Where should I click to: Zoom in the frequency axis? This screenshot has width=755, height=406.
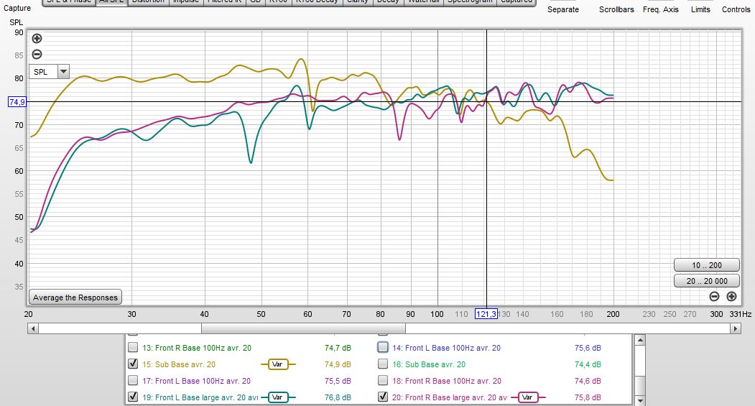731,297
